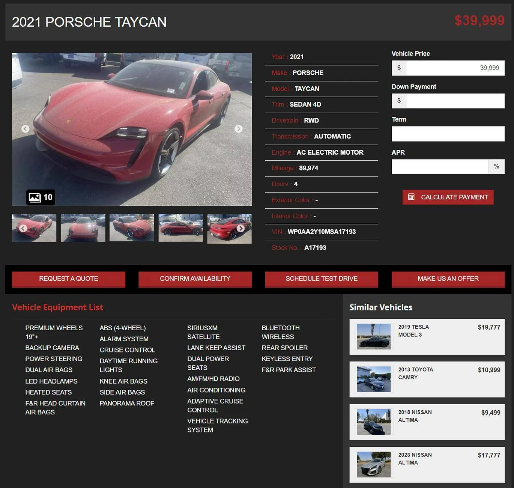Click Confirm Availability button
Viewport: 514px width, 488px height.
195,279
